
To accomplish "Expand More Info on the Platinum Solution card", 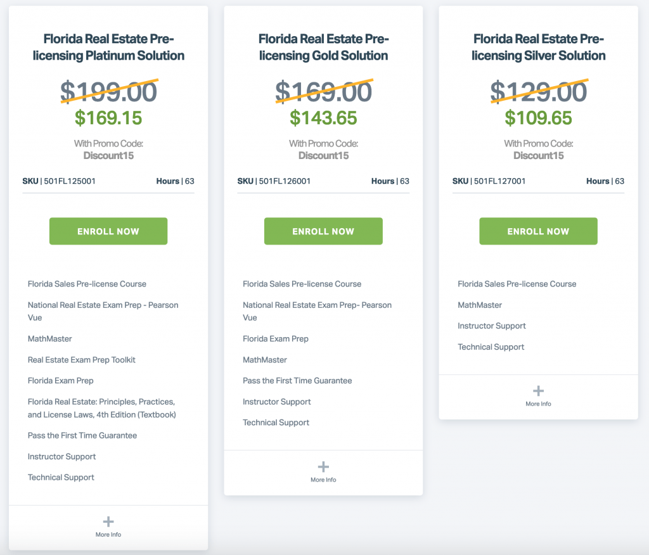I will (x=108, y=534).
